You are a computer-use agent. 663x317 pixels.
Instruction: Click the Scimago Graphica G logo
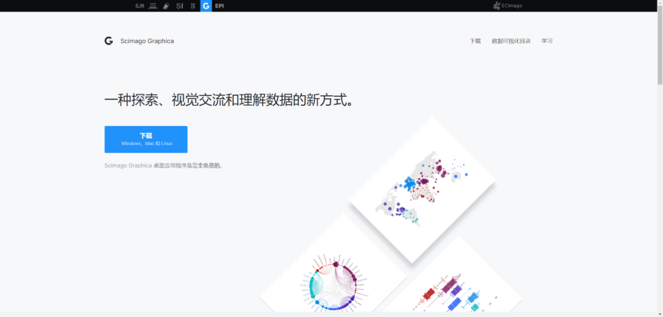click(109, 41)
